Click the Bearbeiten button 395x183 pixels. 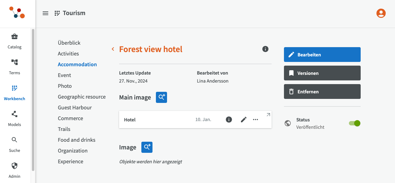coord(322,55)
